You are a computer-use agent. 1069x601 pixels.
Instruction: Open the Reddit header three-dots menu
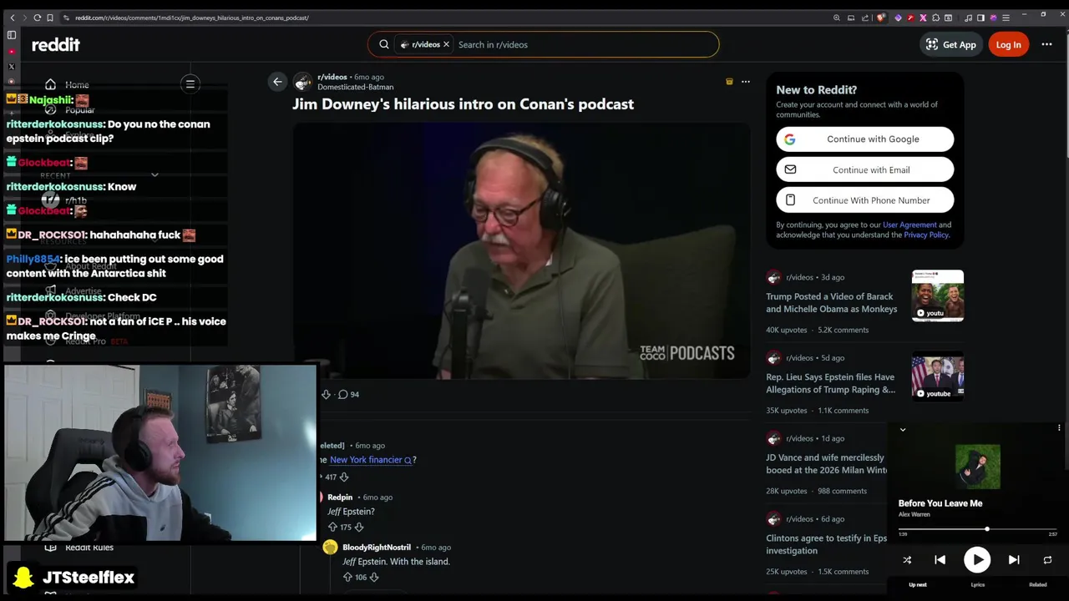[1046, 45]
